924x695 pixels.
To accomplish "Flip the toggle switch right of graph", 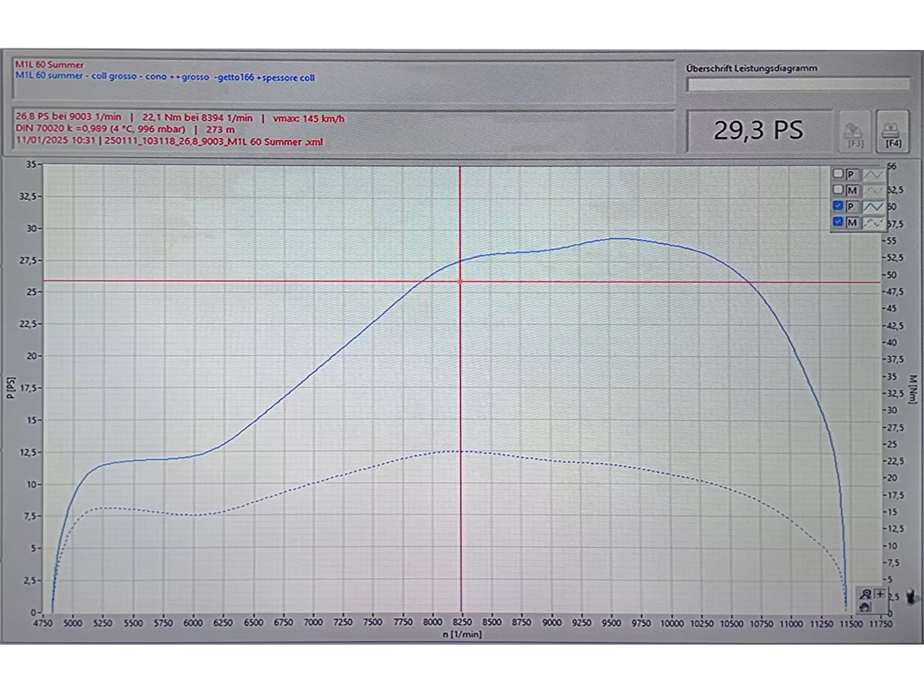I will pyautogui.click(x=912, y=596).
